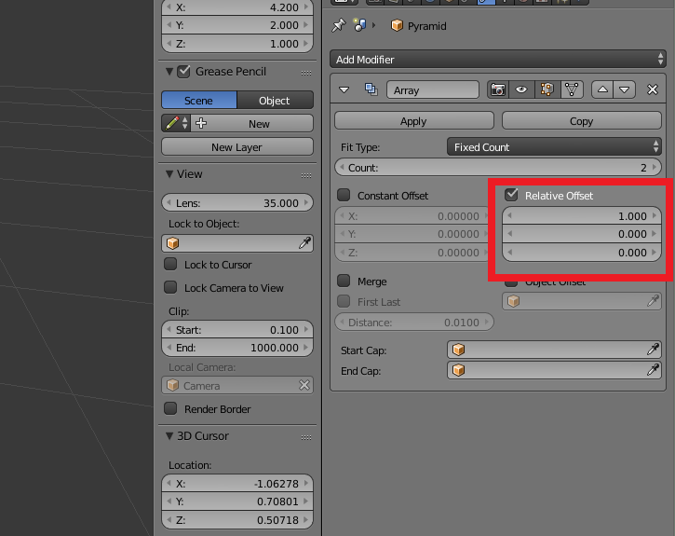
Task: Enable Lock Camera to View checkbox
Action: pyautogui.click(x=170, y=287)
